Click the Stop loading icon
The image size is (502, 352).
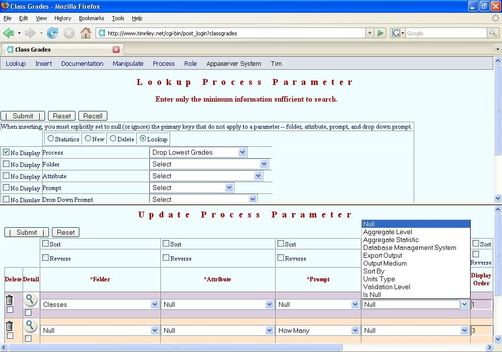pyautogui.click(x=69, y=33)
